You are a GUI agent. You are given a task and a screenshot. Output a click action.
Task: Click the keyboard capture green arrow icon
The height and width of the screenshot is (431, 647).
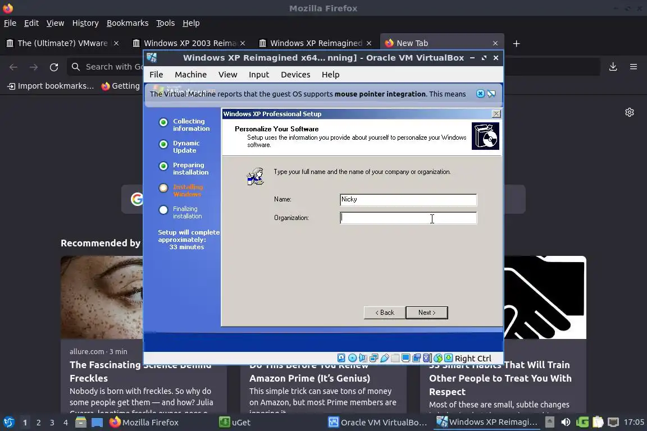point(449,358)
